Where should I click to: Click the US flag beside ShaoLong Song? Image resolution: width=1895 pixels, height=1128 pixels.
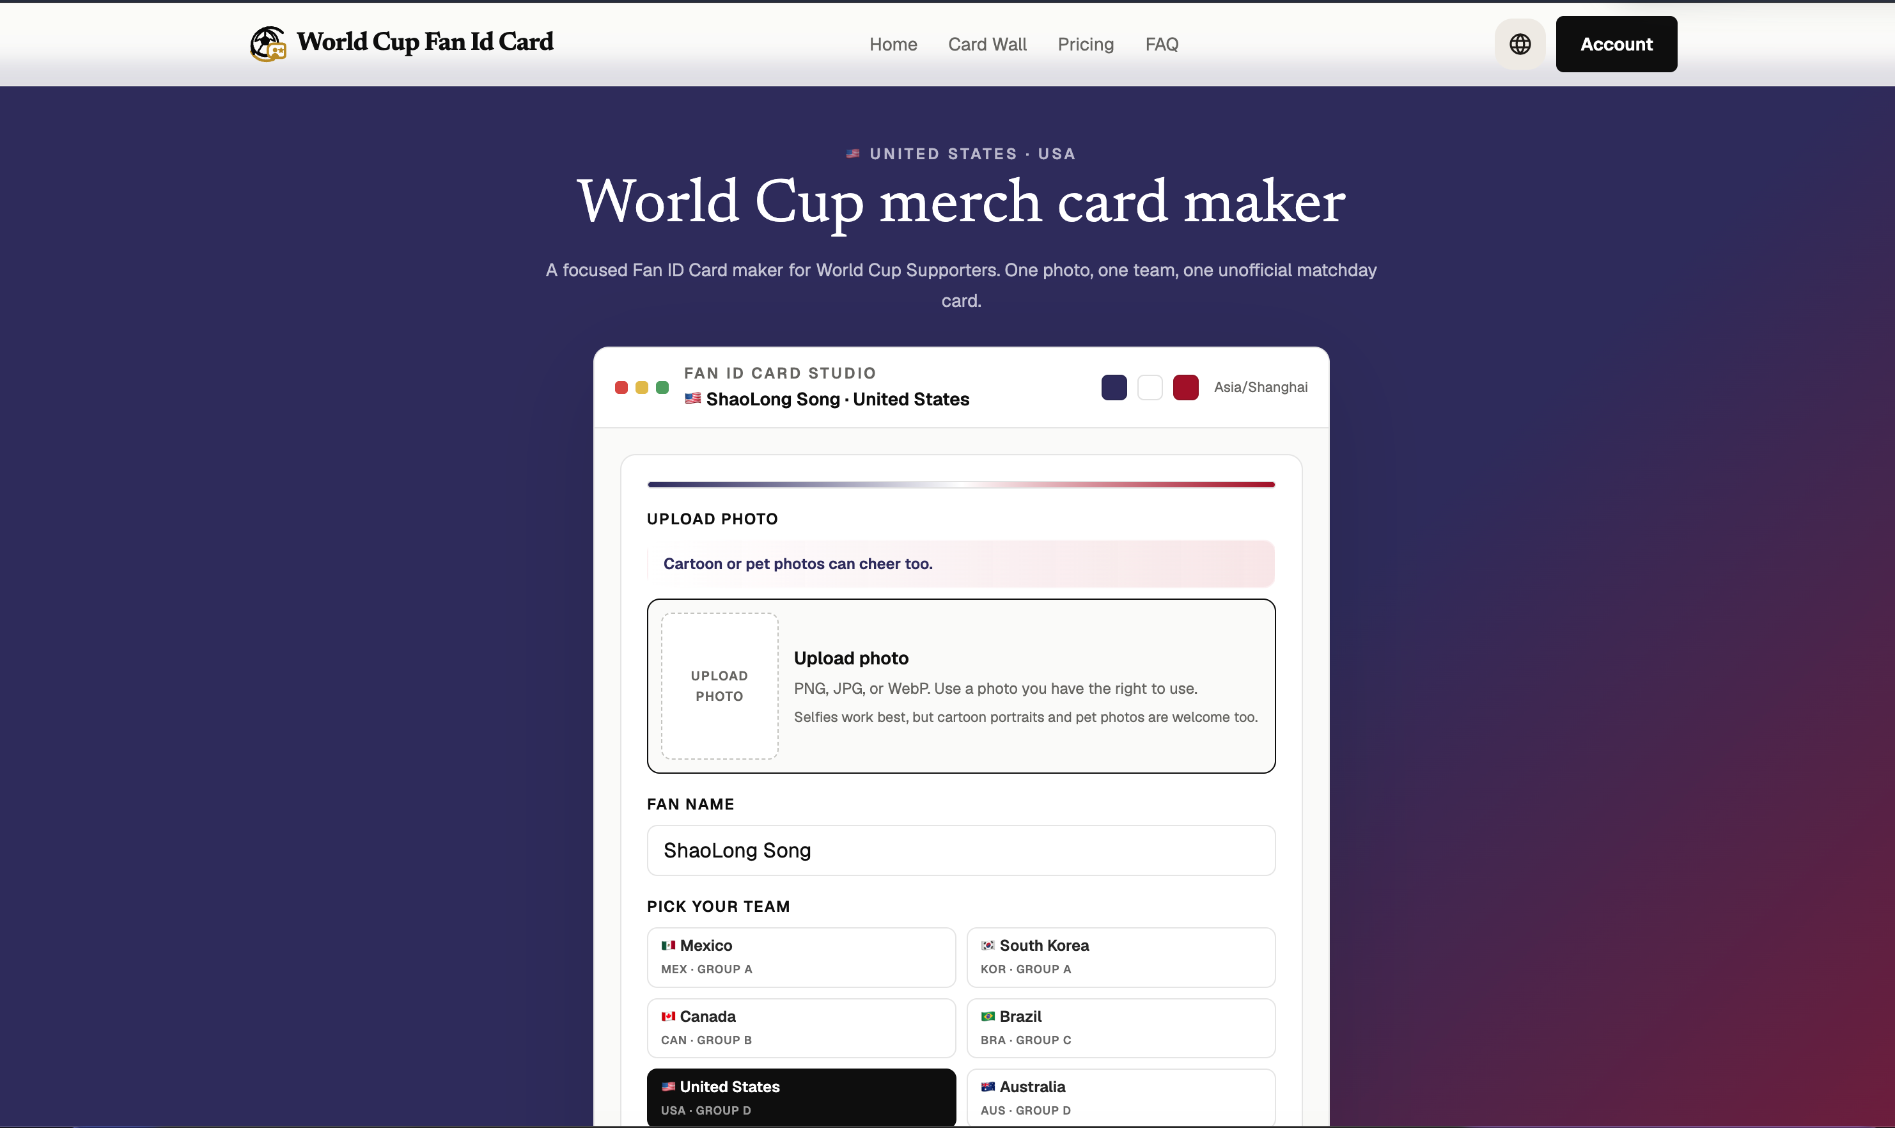[692, 398]
